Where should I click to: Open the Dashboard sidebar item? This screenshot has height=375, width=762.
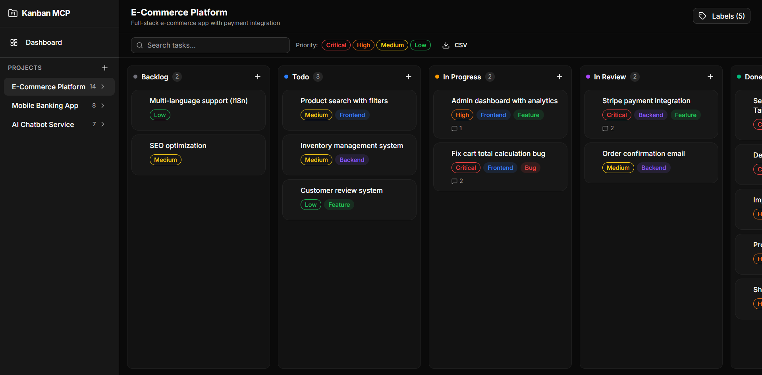pos(44,42)
